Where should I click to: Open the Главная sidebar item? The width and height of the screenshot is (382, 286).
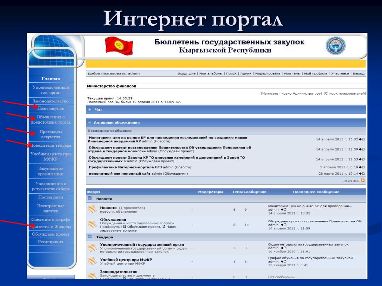(51, 79)
